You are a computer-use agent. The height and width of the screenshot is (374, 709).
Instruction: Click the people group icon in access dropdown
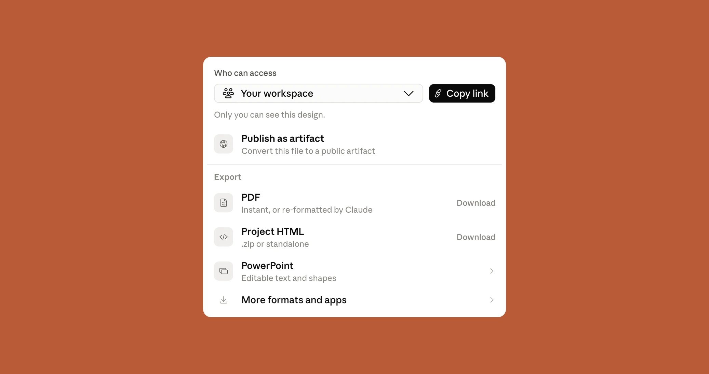coord(228,93)
